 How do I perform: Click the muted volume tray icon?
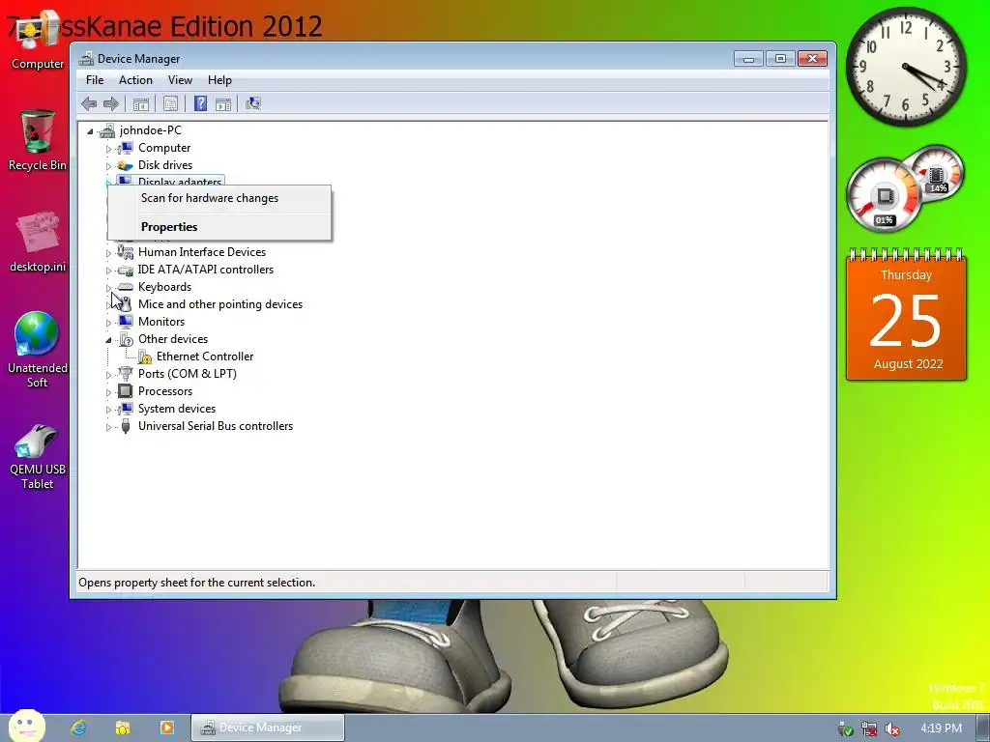click(892, 728)
